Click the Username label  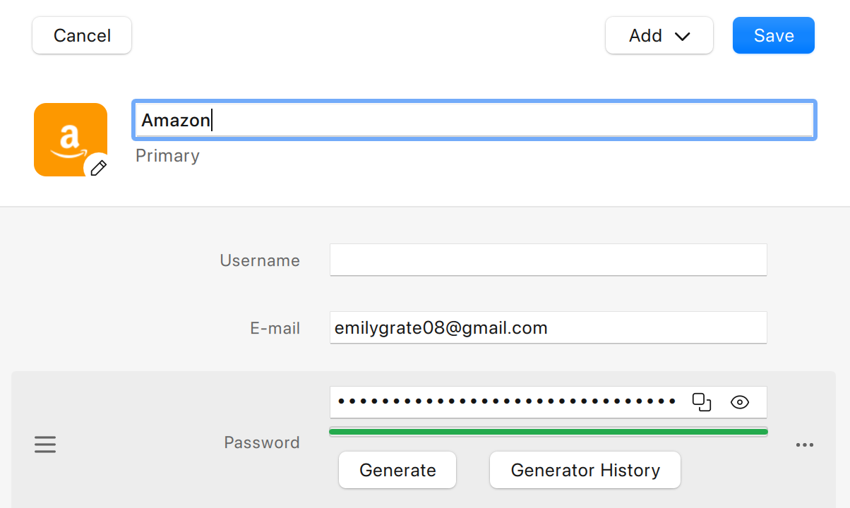pos(260,260)
